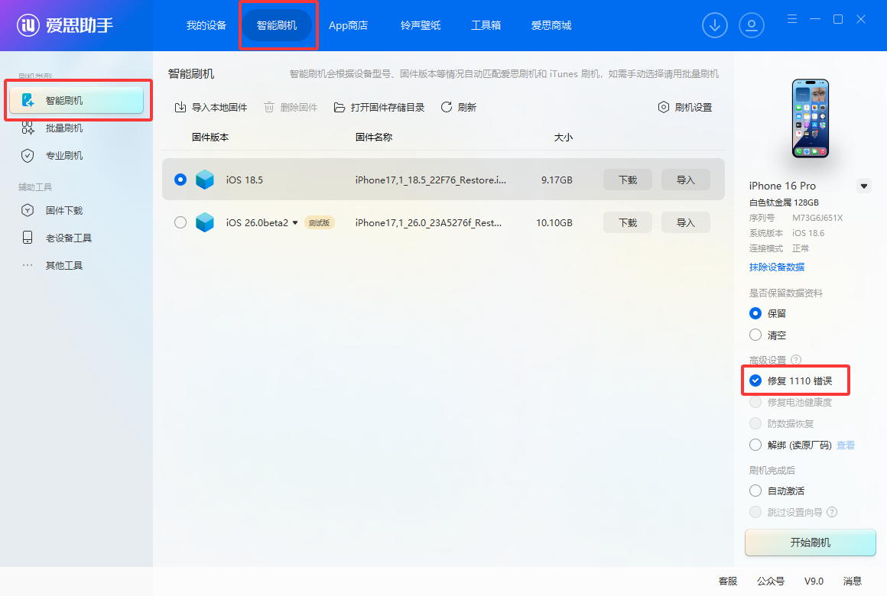The image size is (887, 596).
Task: Select batch flash in sidebar
Action: [x=64, y=128]
